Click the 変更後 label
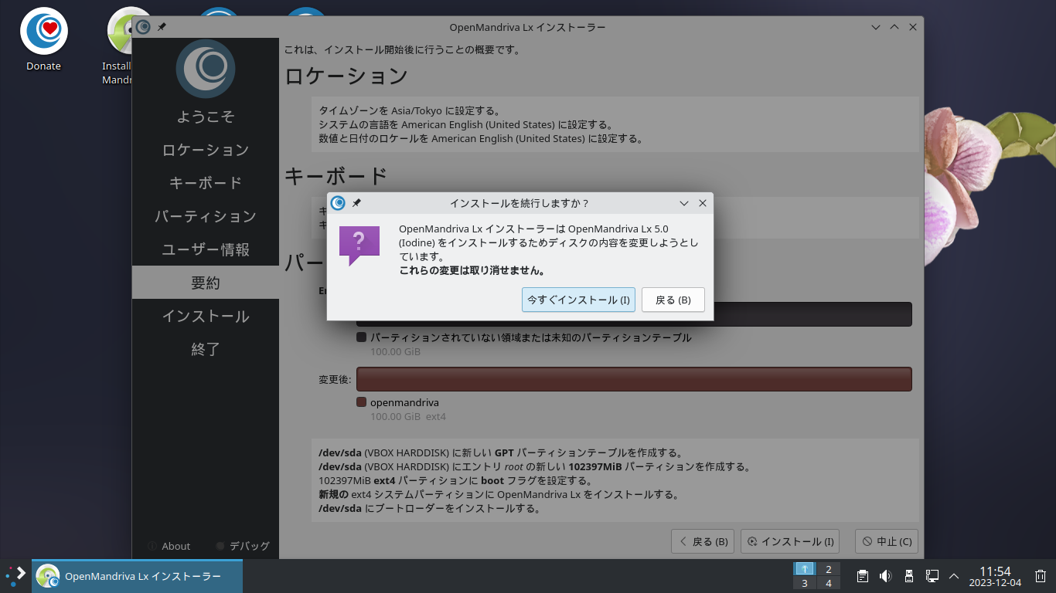 (x=336, y=380)
